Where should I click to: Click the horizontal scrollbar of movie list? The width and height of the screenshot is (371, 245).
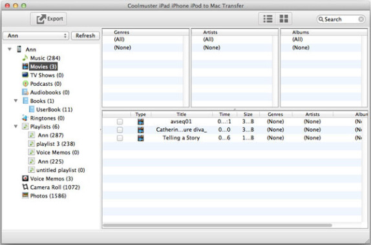click(217, 226)
